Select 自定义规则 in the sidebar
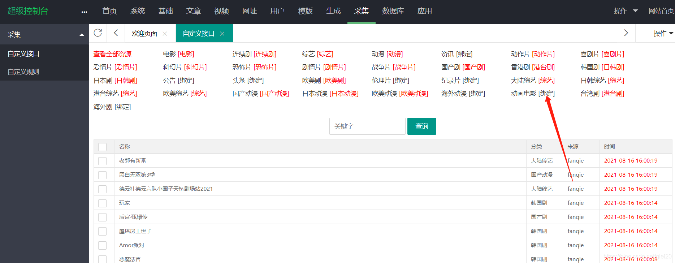The width and height of the screenshot is (675, 263). [23, 72]
